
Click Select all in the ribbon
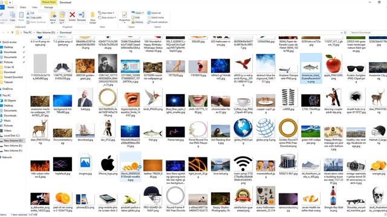(x=154, y=13)
